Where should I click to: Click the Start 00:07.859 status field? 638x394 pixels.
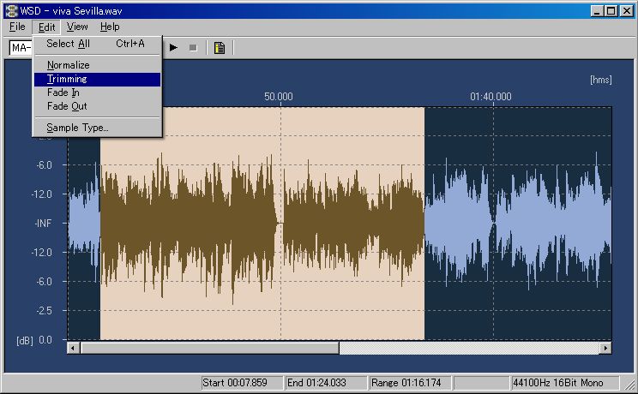click(242, 383)
